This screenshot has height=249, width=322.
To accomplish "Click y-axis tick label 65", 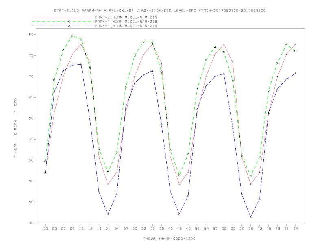I will click(31, 97).
